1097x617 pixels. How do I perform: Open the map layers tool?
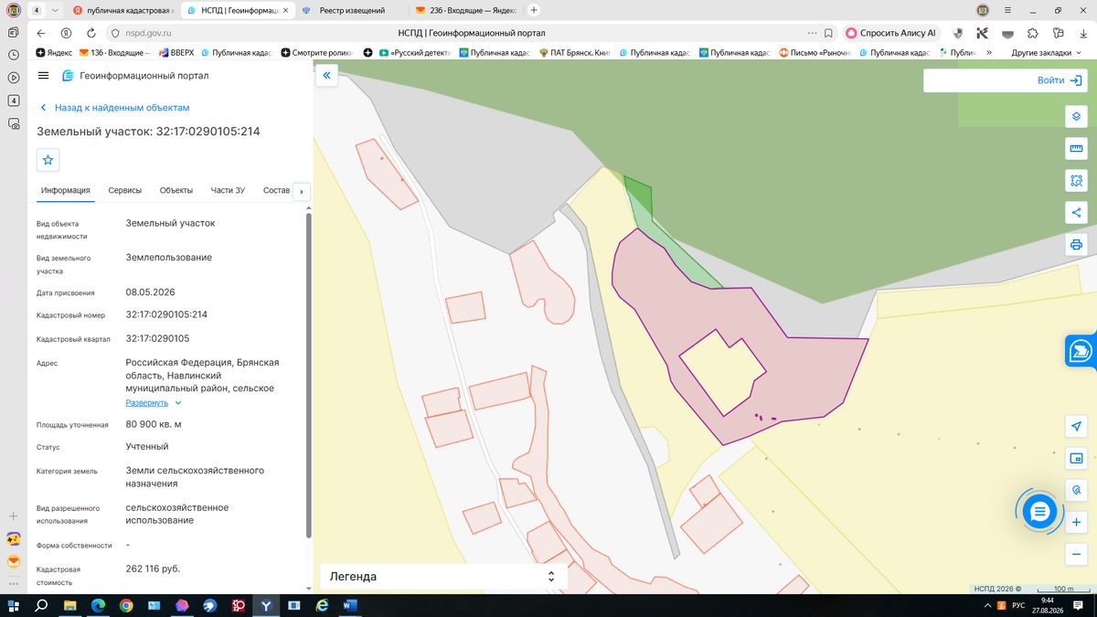[x=1076, y=116]
